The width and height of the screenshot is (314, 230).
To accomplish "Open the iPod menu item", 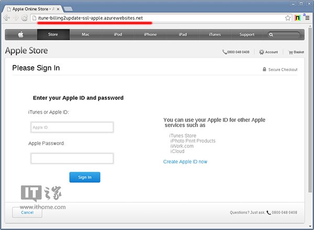I will click(118, 35).
